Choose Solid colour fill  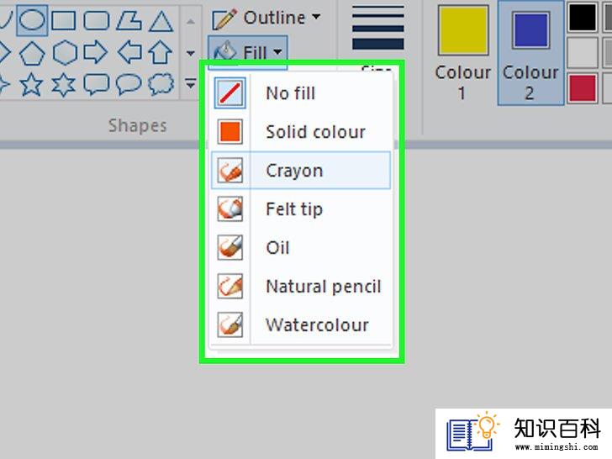315,132
